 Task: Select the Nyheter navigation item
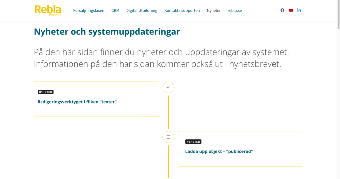coord(213,10)
